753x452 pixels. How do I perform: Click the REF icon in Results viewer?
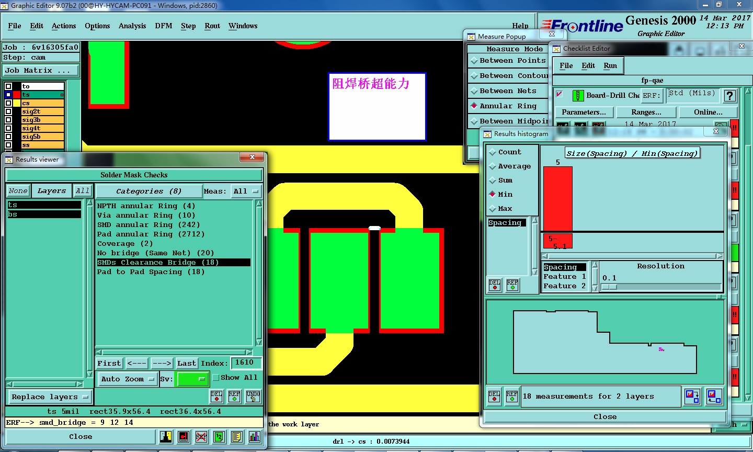click(x=234, y=396)
